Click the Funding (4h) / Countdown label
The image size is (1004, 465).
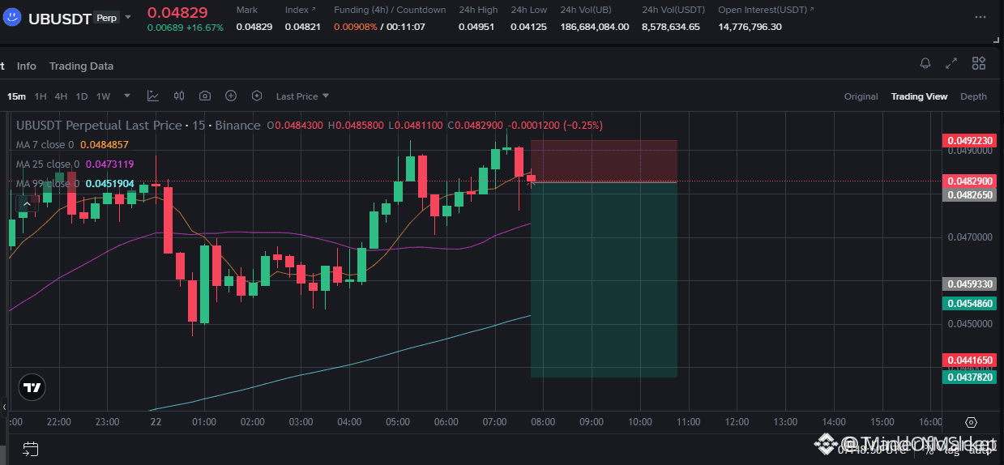coord(390,10)
